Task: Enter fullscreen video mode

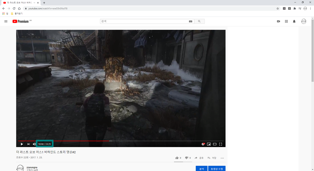Action: (220, 144)
